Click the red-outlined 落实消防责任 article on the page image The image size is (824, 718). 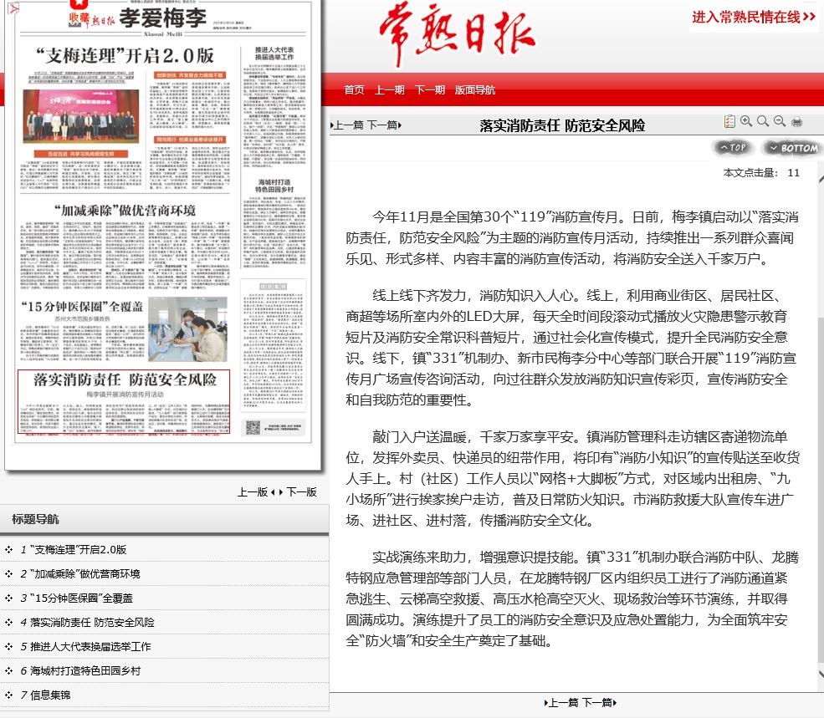(x=124, y=402)
